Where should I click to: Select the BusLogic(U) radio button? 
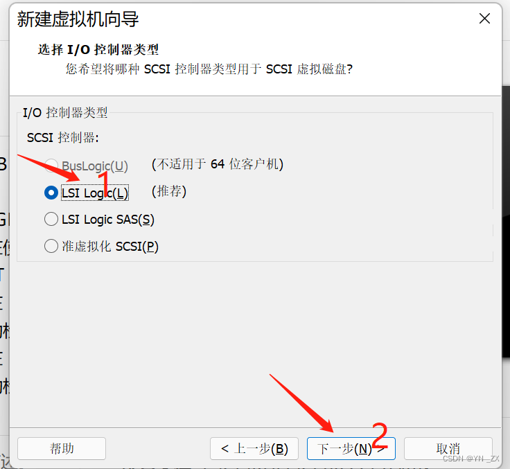tap(51, 166)
